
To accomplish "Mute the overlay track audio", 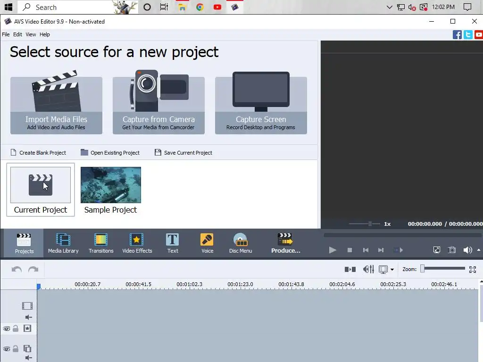I will point(29,358).
